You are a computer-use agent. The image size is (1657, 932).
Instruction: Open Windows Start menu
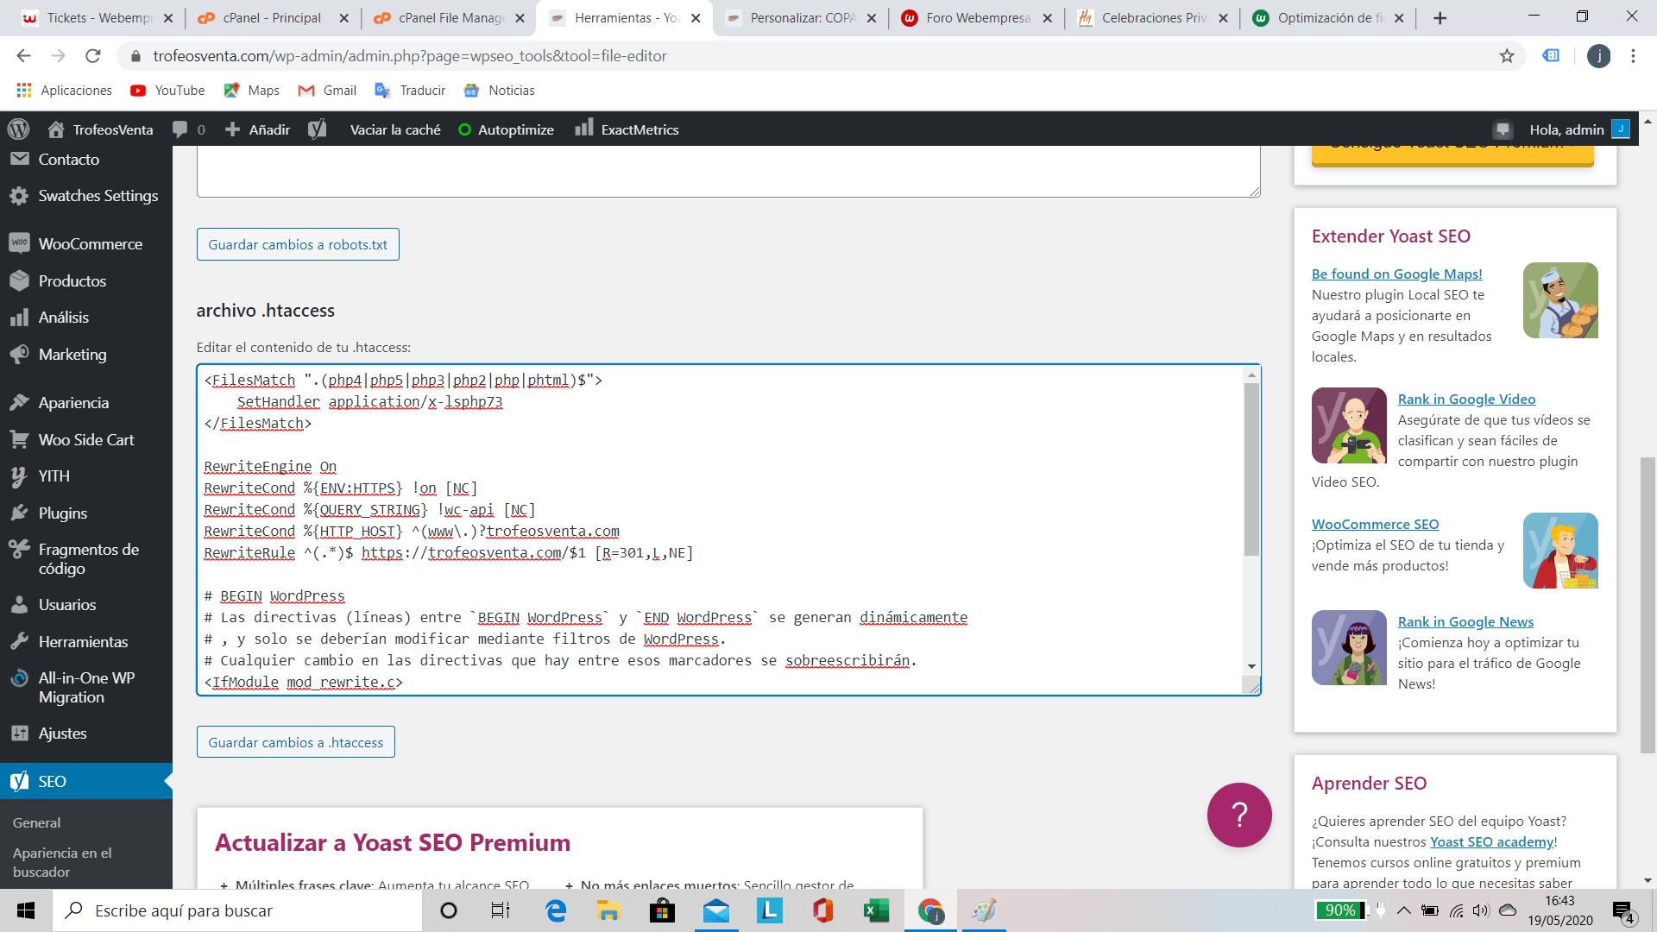tap(26, 910)
